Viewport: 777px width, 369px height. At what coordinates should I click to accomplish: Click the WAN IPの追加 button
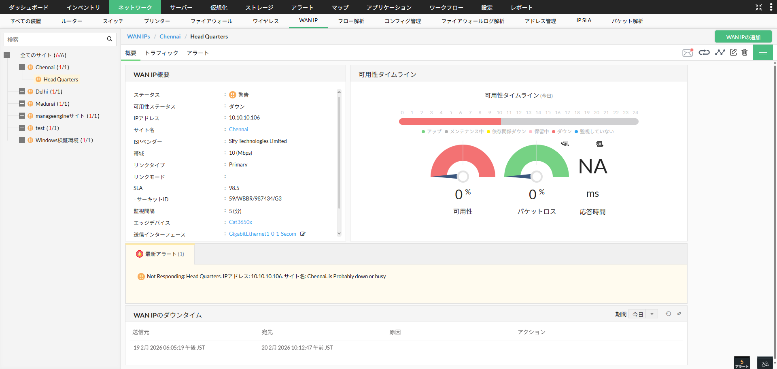click(743, 37)
